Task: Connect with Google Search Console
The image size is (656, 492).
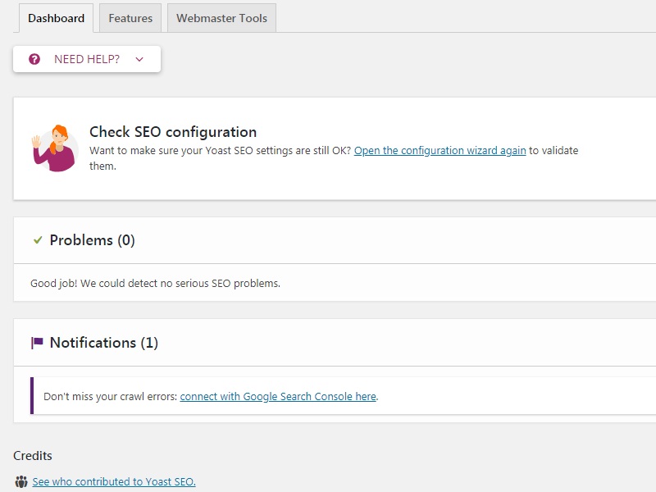Action: (x=278, y=396)
